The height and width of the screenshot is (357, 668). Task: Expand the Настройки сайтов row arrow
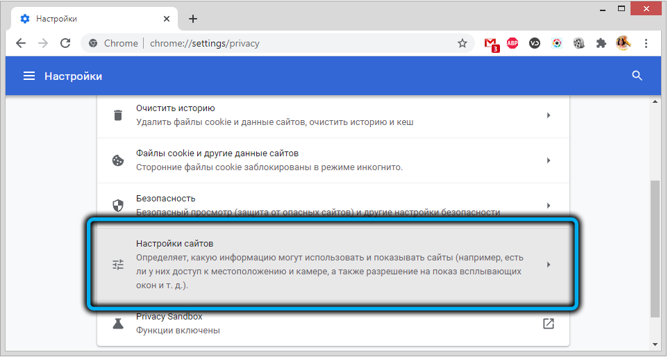pos(548,265)
